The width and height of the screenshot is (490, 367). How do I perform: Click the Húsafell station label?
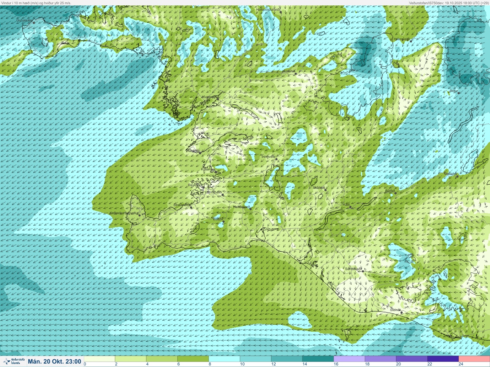289,71
